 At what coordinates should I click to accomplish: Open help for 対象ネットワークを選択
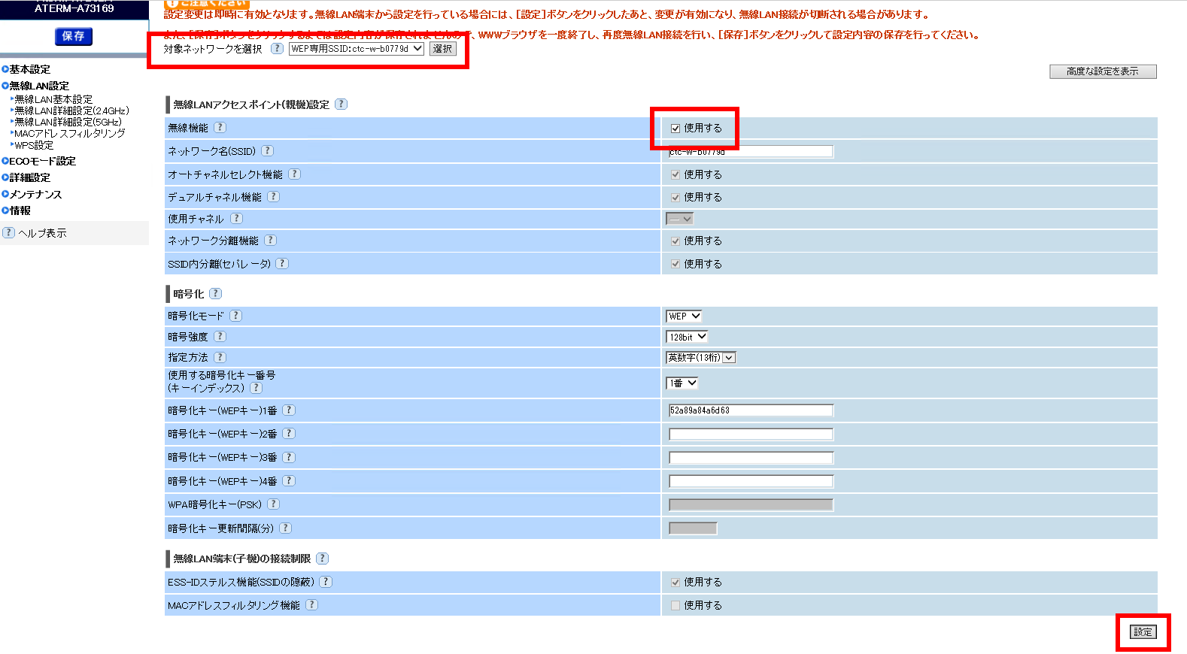tap(277, 49)
